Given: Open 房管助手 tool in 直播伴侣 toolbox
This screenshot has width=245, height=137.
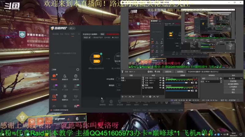Looking at the screenshot, I should coord(65,77).
